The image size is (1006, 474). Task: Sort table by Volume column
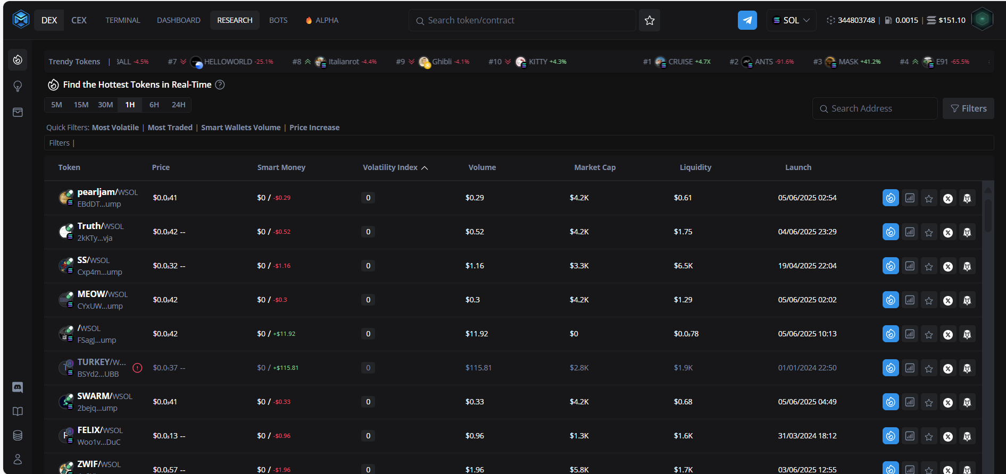coord(482,167)
